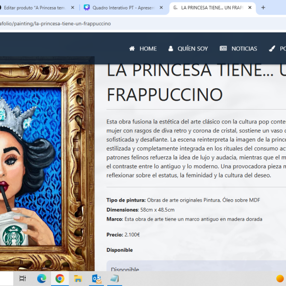Open the HOME menu item

point(148,49)
